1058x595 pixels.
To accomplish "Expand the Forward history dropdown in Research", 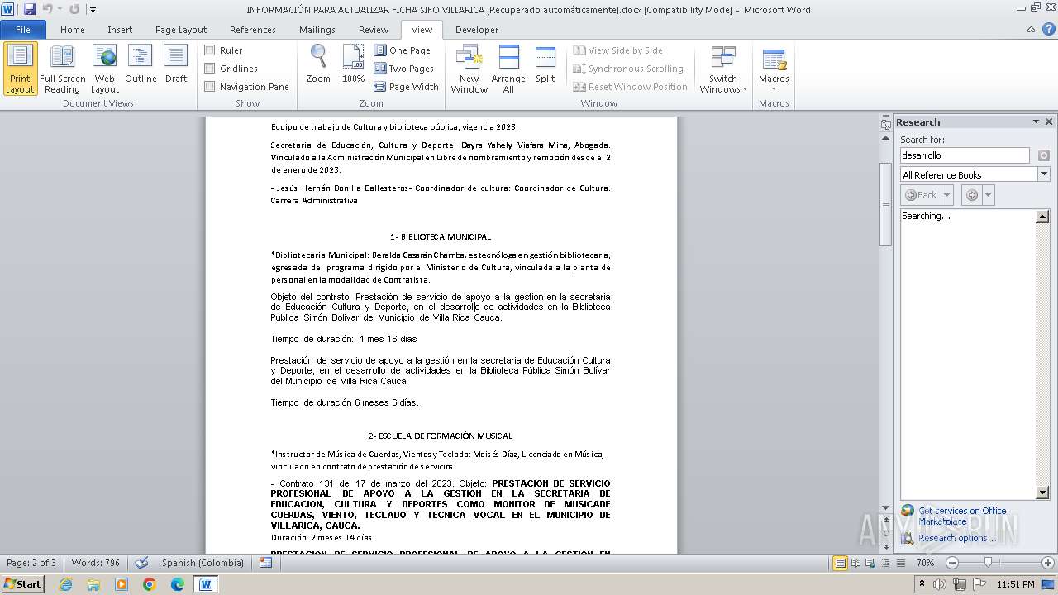I will tap(989, 195).
